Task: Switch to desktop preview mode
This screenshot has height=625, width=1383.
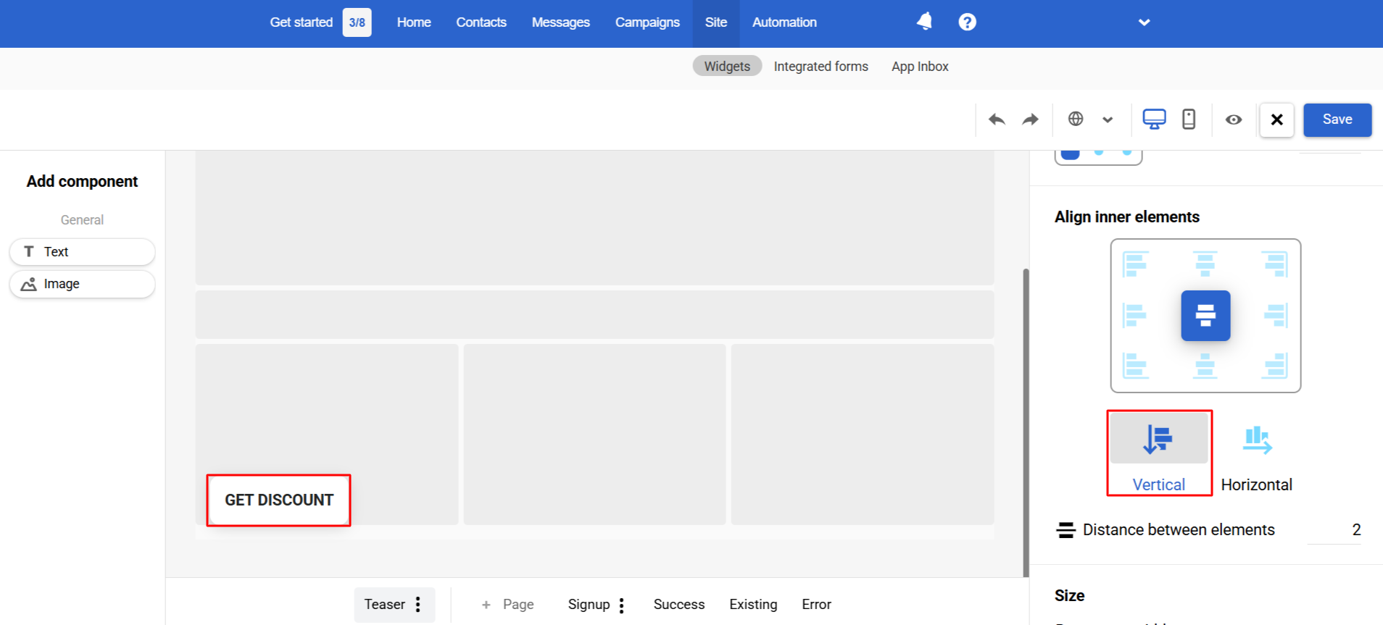Action: 1154,119
